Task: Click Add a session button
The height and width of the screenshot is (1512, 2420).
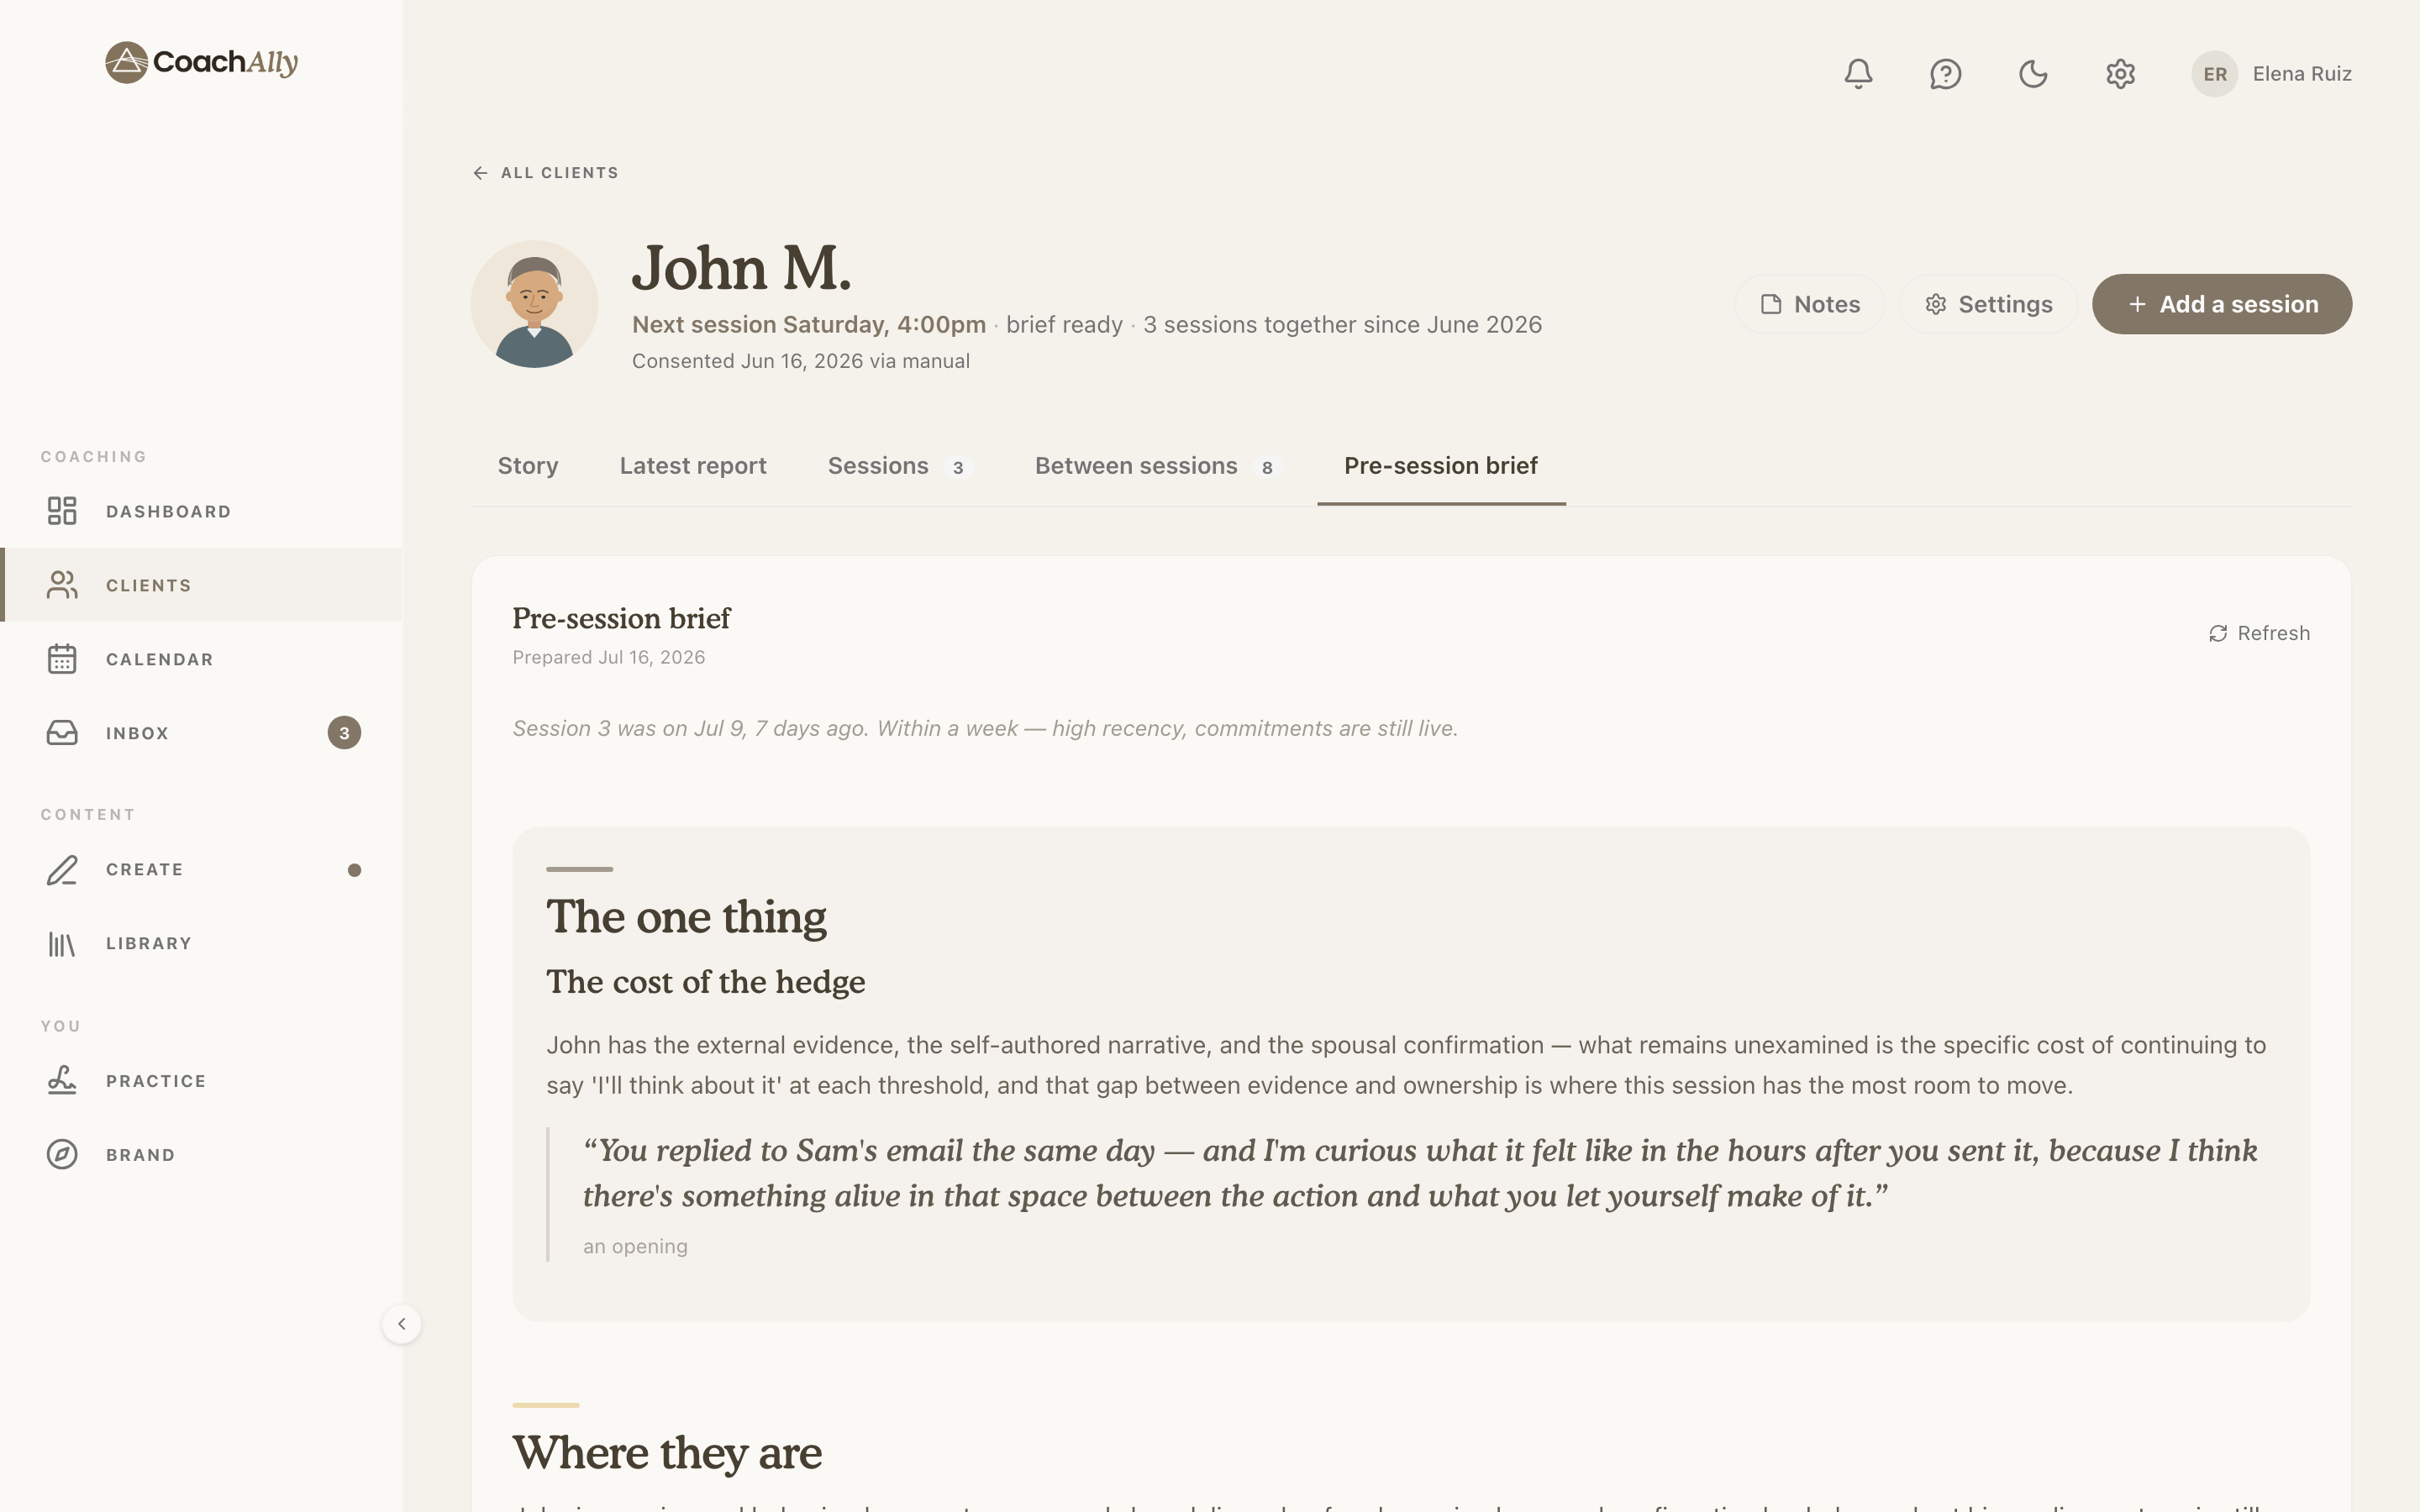Action: click(2222, 304)
